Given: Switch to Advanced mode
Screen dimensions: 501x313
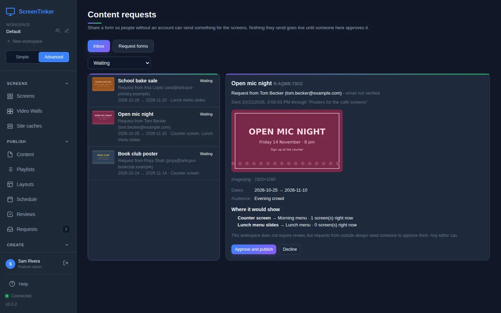Looking at the screenshot, I should [x=54, y=57].
